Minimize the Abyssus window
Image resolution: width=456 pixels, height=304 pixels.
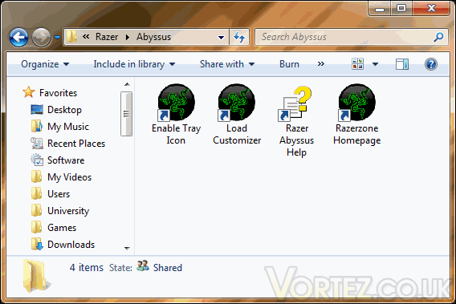(x=380, y=9)
